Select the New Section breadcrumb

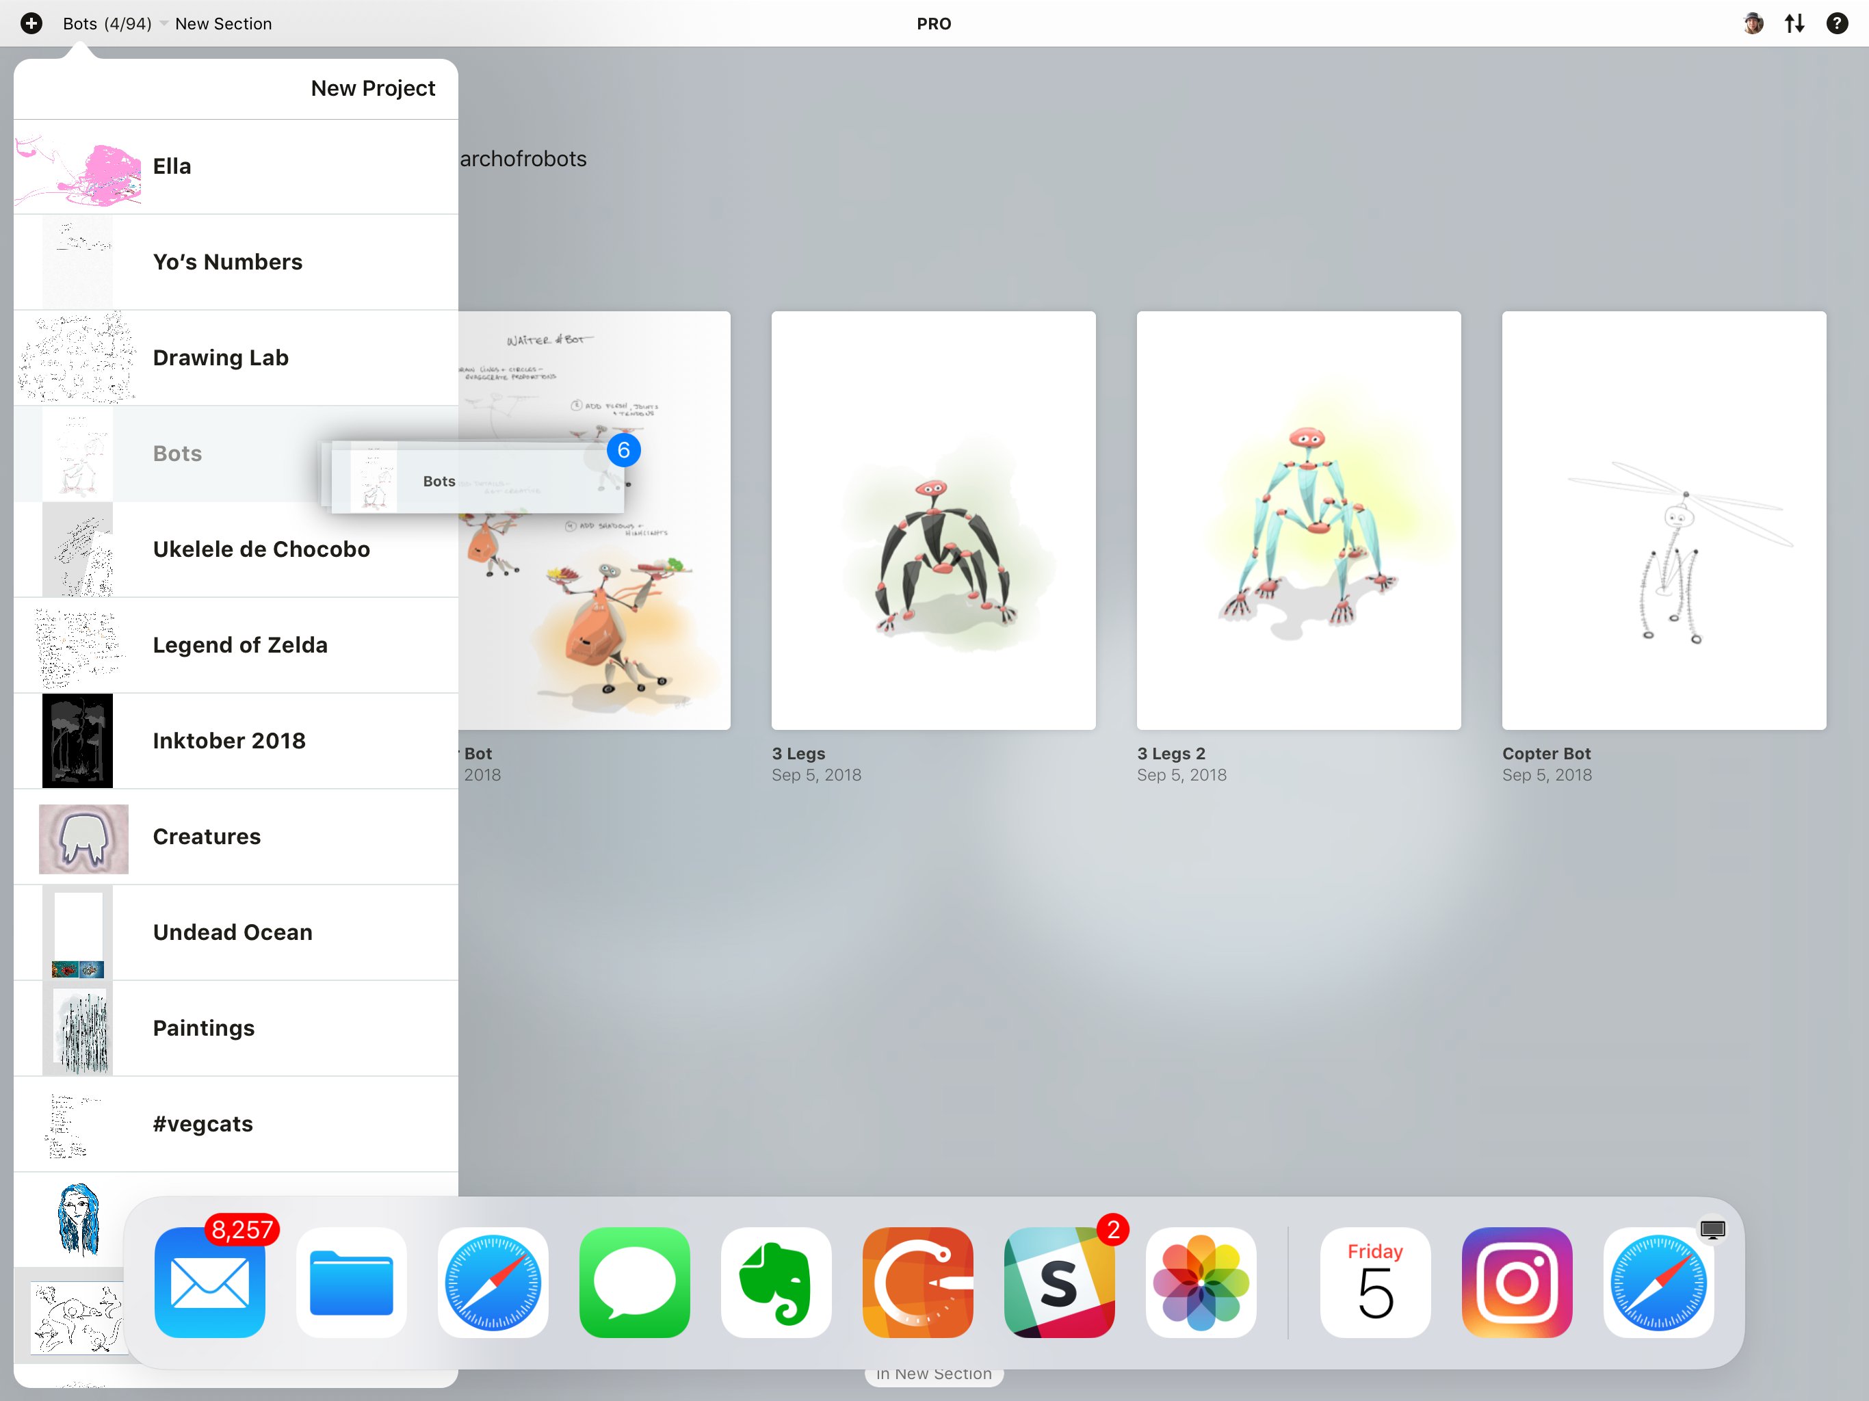point(223,24)
